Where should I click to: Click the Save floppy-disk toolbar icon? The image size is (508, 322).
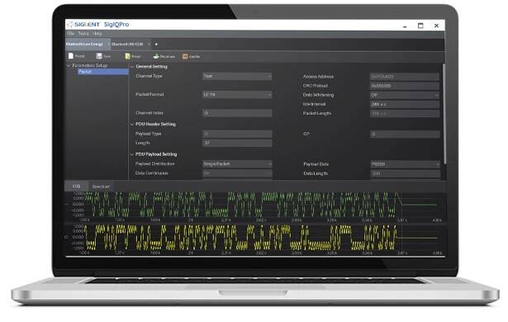click(x=99, y=56)
